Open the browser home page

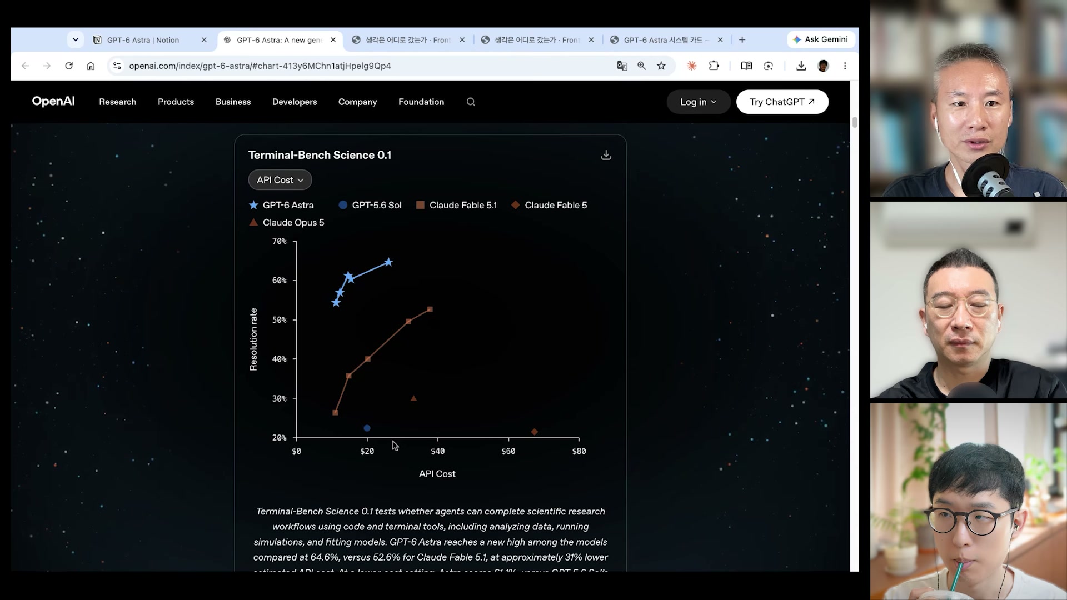coord(91,66)
